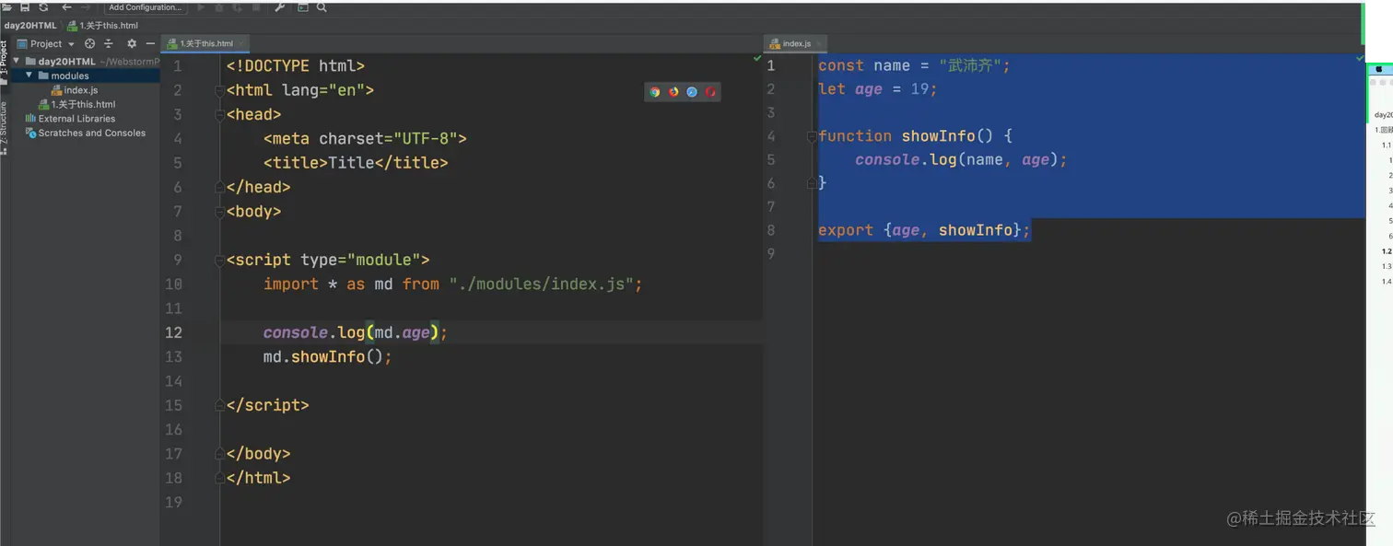Click on the title tag line

tap(356, 163)
